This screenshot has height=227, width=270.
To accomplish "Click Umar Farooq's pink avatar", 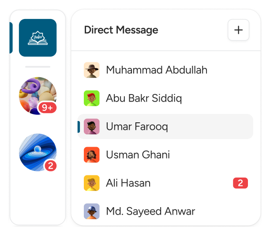I will (x=92, y=127).
